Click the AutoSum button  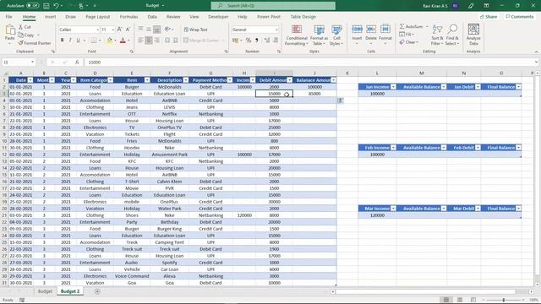411,26
